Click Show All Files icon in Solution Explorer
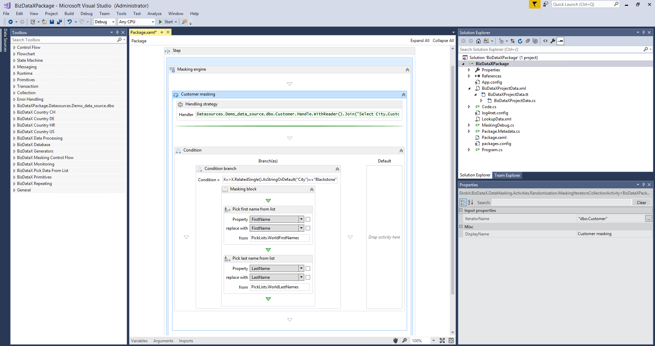Viewport: 655px width, 346px height. 535,41
